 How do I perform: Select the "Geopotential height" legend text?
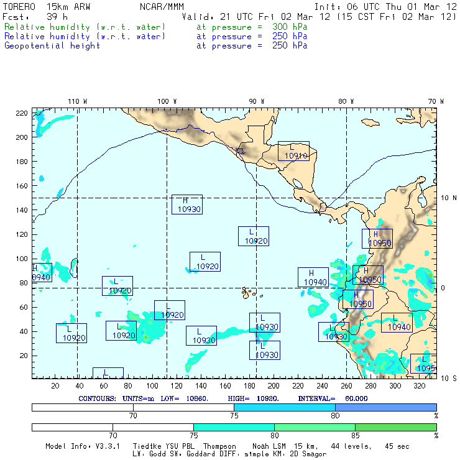pos(52,46)
